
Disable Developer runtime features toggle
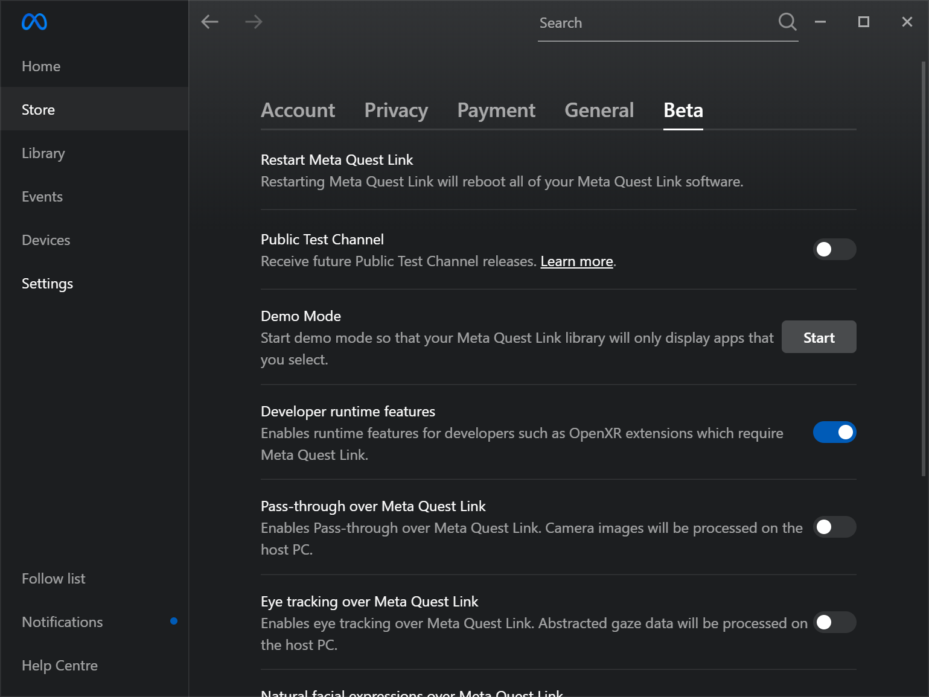tap(834, 432)
